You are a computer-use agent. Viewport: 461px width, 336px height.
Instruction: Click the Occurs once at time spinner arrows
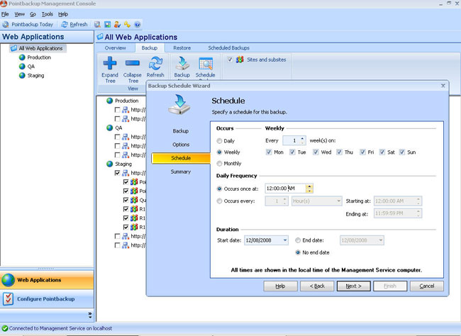click(309, 189)
